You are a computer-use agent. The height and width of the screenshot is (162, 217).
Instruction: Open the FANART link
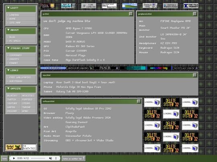tap(21, 63)
